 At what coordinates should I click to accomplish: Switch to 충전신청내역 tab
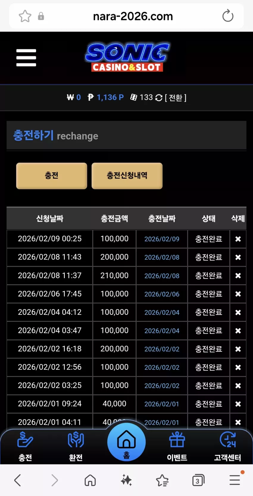point(127,176)
